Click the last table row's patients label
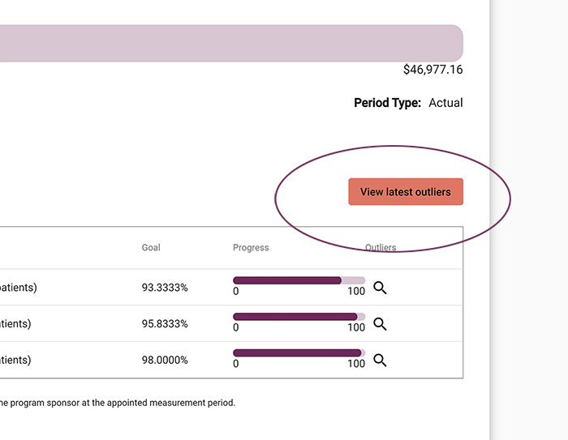 pos(15,360)
